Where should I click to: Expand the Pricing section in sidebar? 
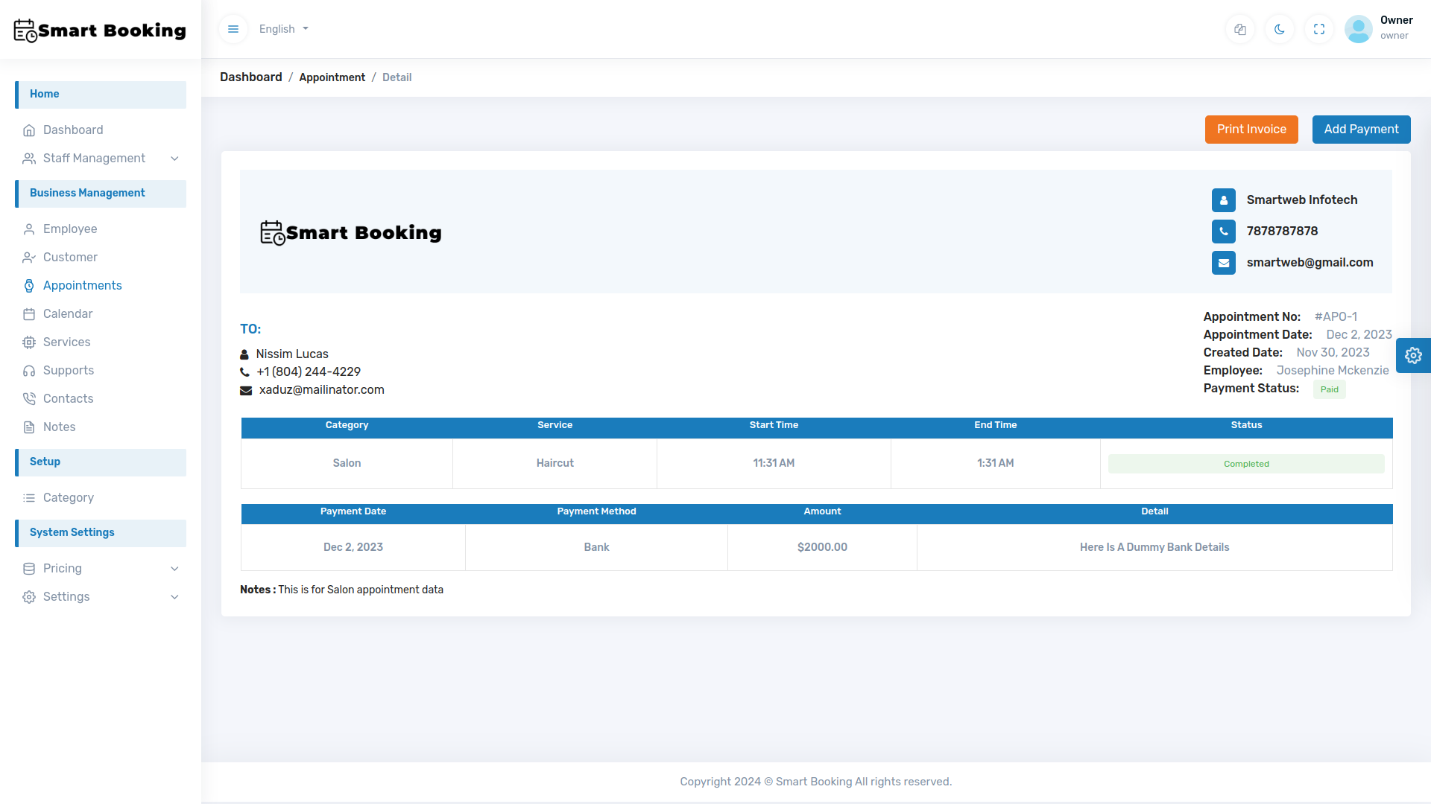pyautogui.click(x=63, y=568)
